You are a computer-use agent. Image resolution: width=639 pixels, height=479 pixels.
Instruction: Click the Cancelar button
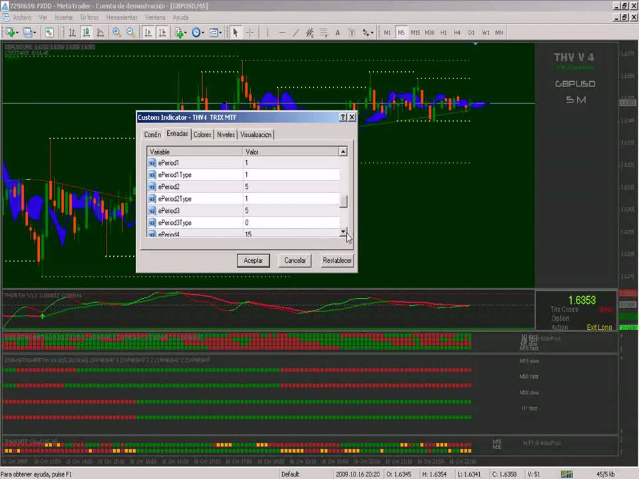295,260
